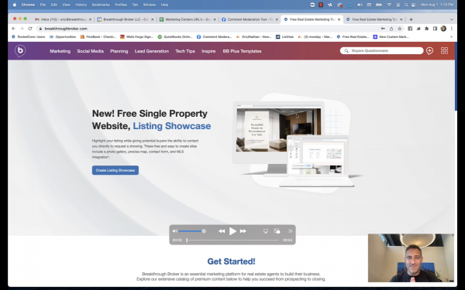
Task: Reload the page with the refresh icon
Action: click(30, 29)
